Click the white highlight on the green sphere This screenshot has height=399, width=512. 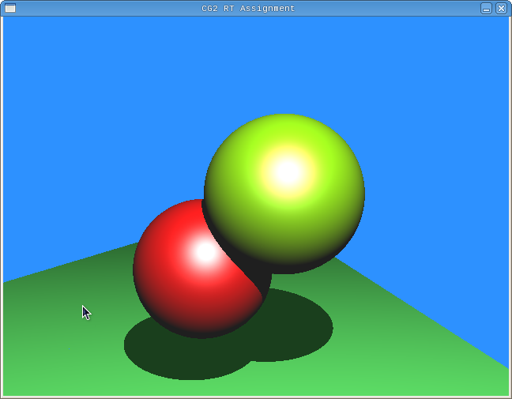(x=288, y=171)
